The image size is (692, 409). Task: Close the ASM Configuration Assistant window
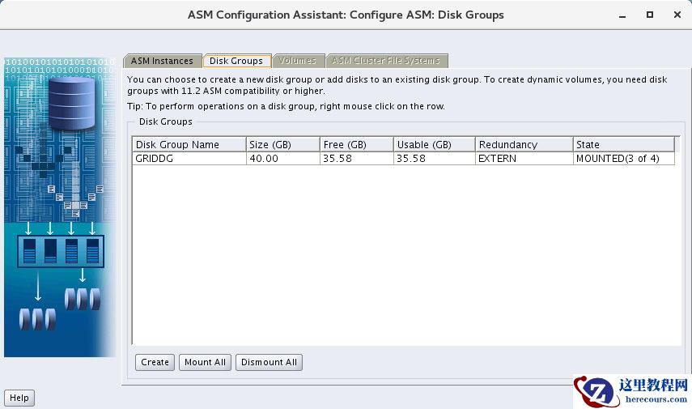click(674, 15)
